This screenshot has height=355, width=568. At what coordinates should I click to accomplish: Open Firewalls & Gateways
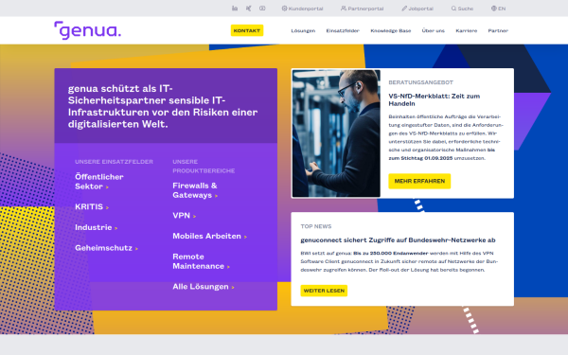coord(195,190)
